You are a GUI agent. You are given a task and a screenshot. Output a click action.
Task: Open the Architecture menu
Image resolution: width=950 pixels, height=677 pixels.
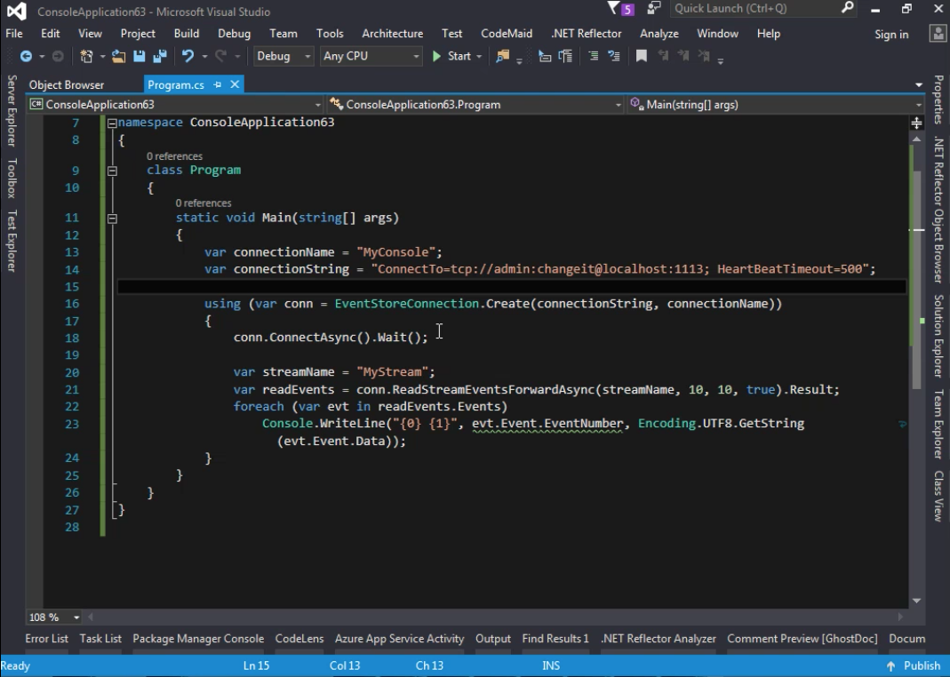click(393, 34)
